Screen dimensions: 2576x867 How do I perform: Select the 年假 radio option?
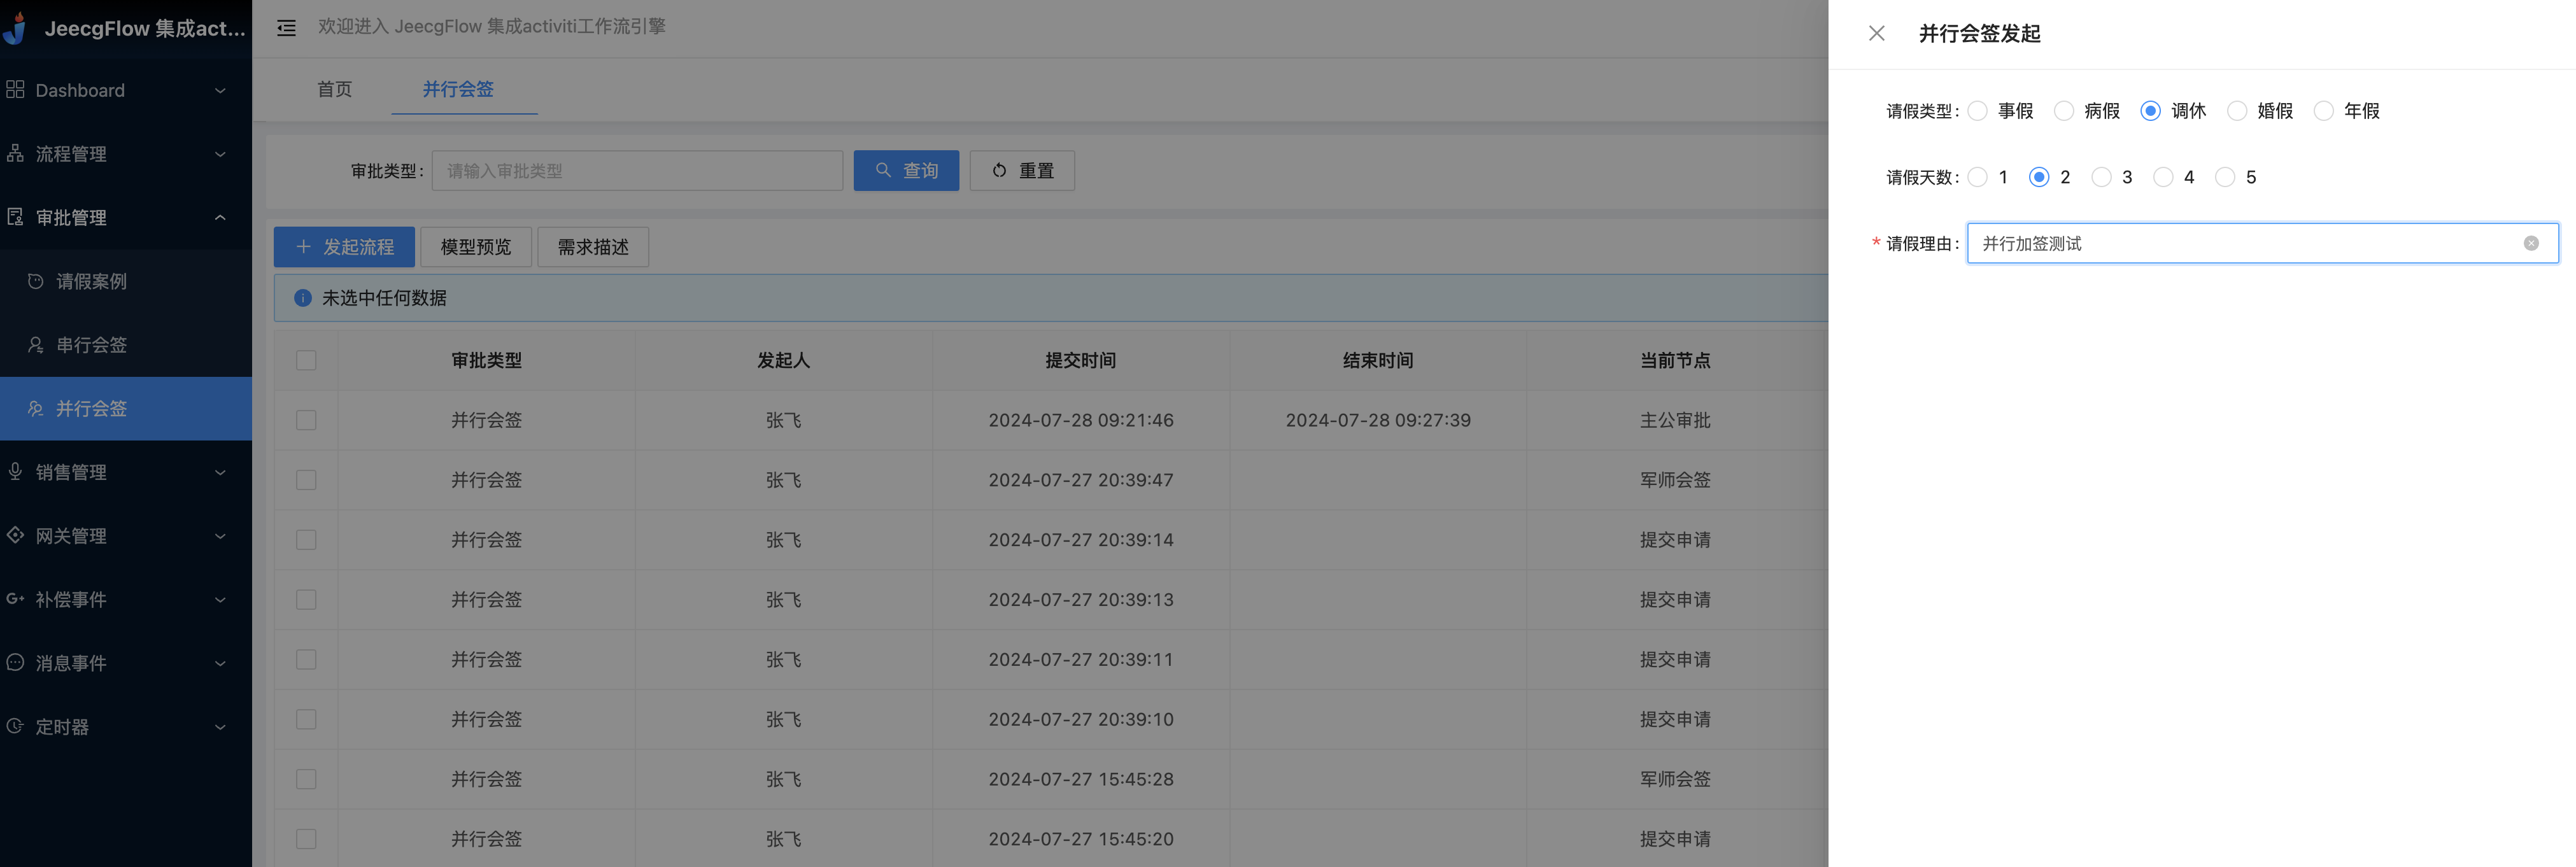click(2323, 111)
